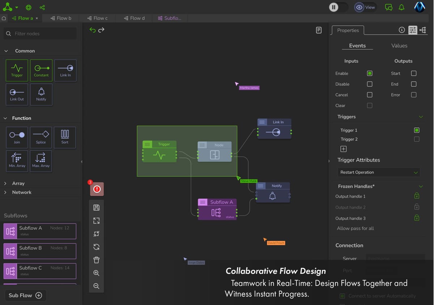Select the Splice function node
The width and height of the screenshot is (434, 305).
point(41,137)
